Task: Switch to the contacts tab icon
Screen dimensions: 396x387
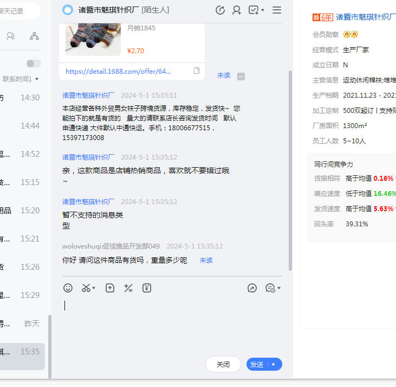Action: pos(10,36)
